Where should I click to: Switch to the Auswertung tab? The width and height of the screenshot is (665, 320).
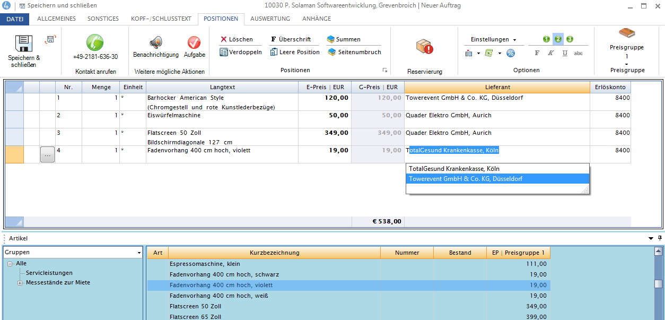[270, 19]
